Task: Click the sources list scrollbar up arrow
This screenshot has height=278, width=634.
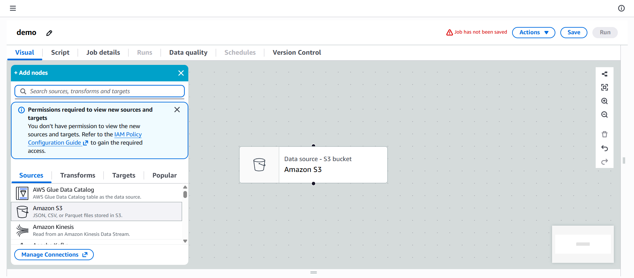Action: [185, 187]
